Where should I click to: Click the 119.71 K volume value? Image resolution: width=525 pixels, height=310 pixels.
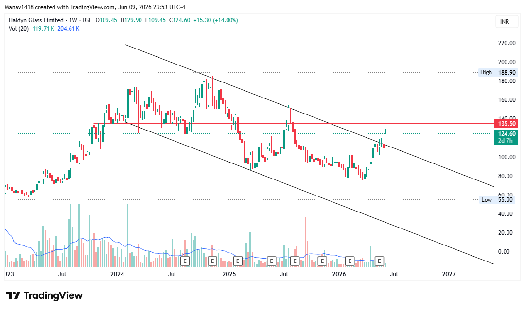click(43, 29)
